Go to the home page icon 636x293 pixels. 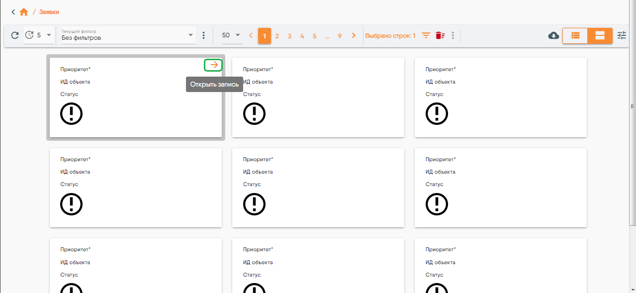[x=24, y=12]
